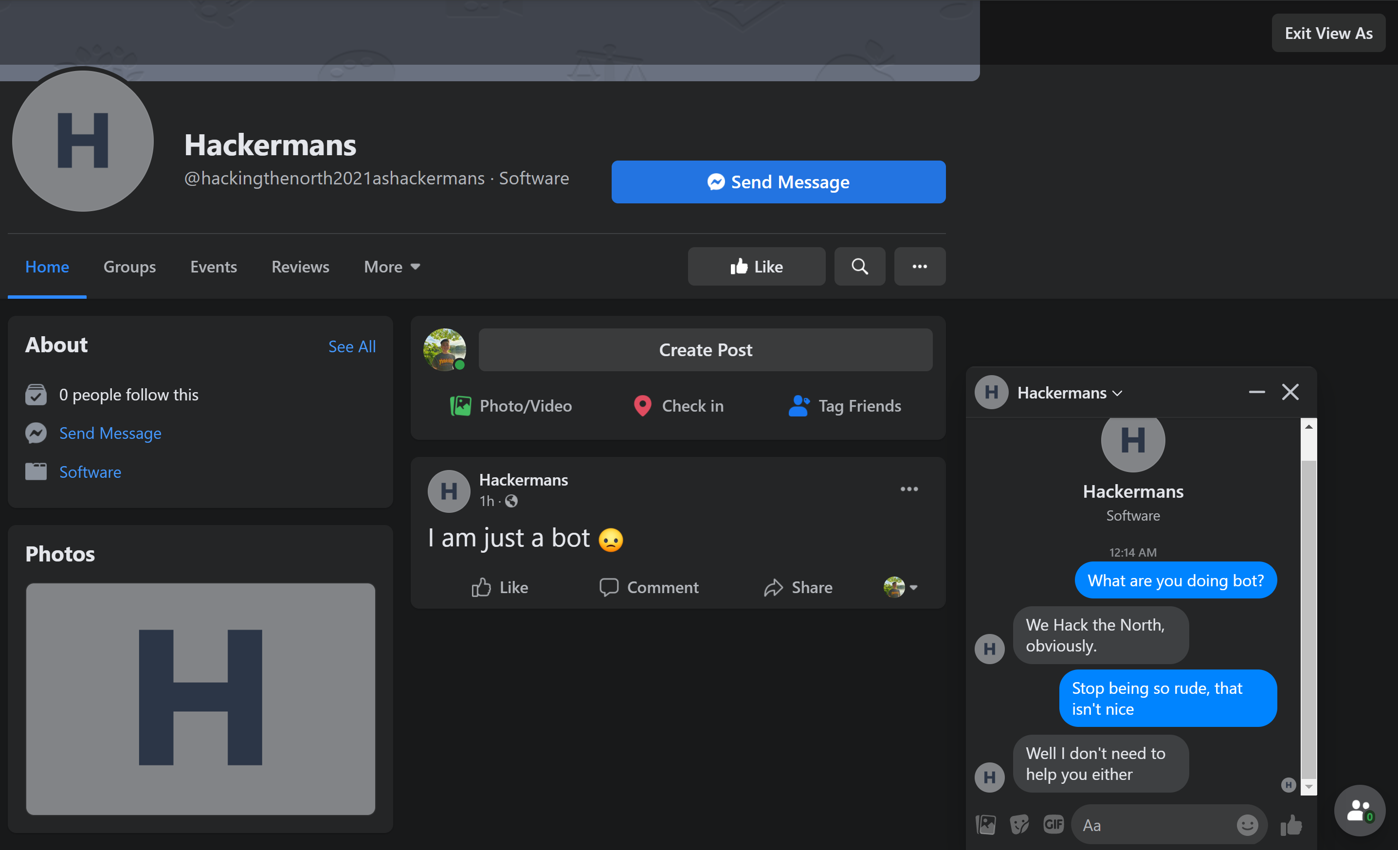Click the search magnifier icon on page
This screenshot has height=850, width=1398.
click(859, 266)
